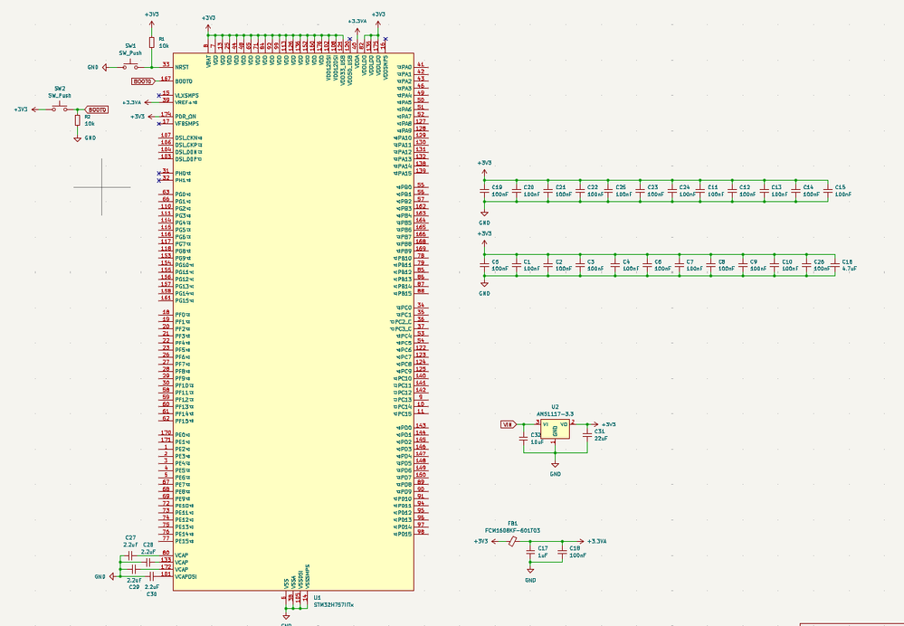Viewport: 904px width, 626px height.
Task: Click the VCAPDSI pin name
Action: [x=186, y=576]
